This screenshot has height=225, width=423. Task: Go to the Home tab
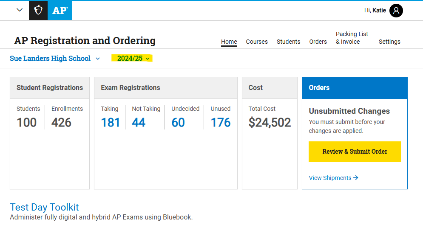coord(229,42)
